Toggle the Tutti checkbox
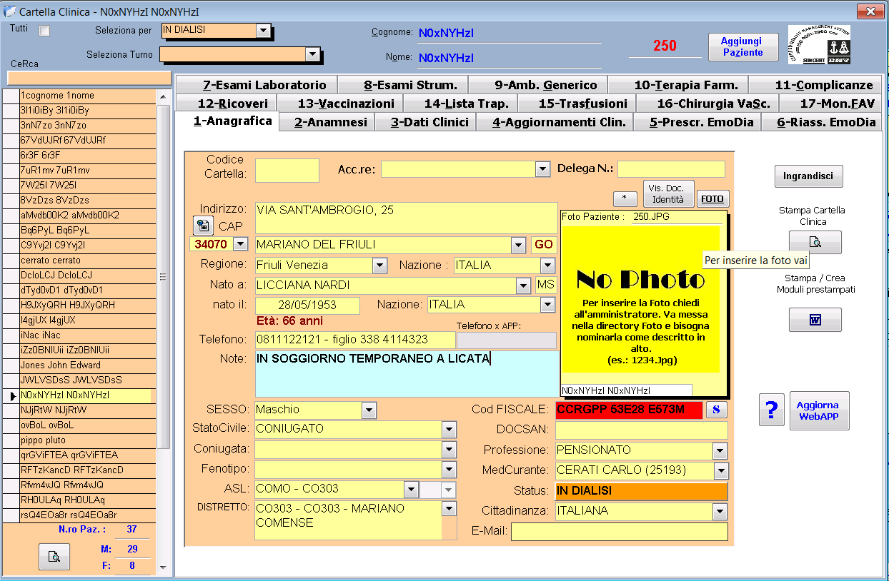This screenshot has height=581, width=889. pyautogui.click(x=44, y=31)
